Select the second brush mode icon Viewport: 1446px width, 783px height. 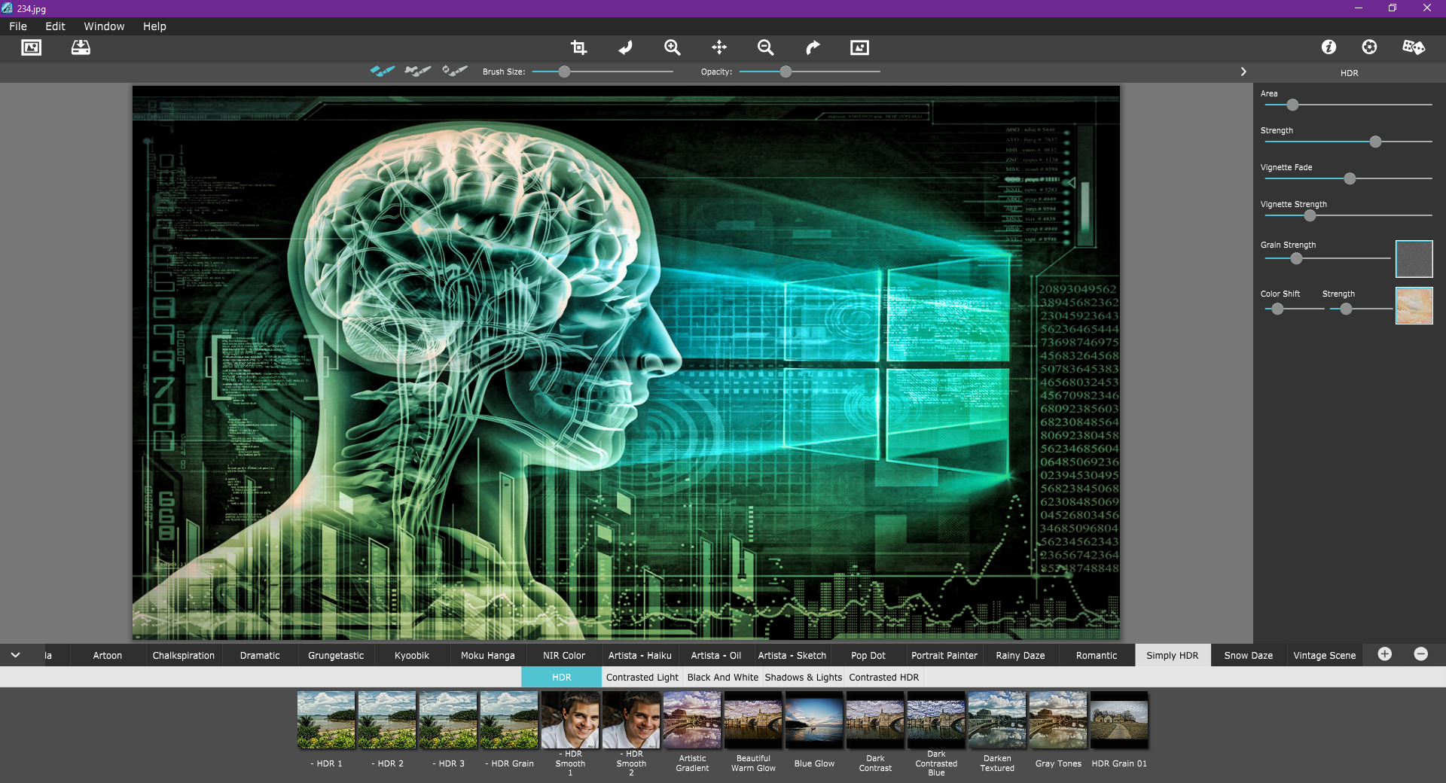[418, 71]
